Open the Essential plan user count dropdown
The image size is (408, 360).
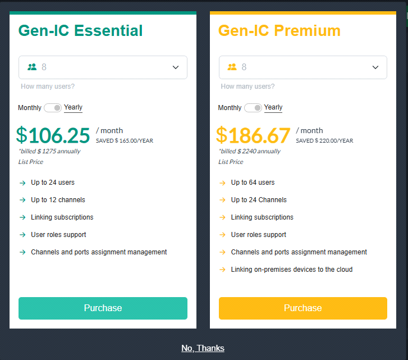pos(103,67)
